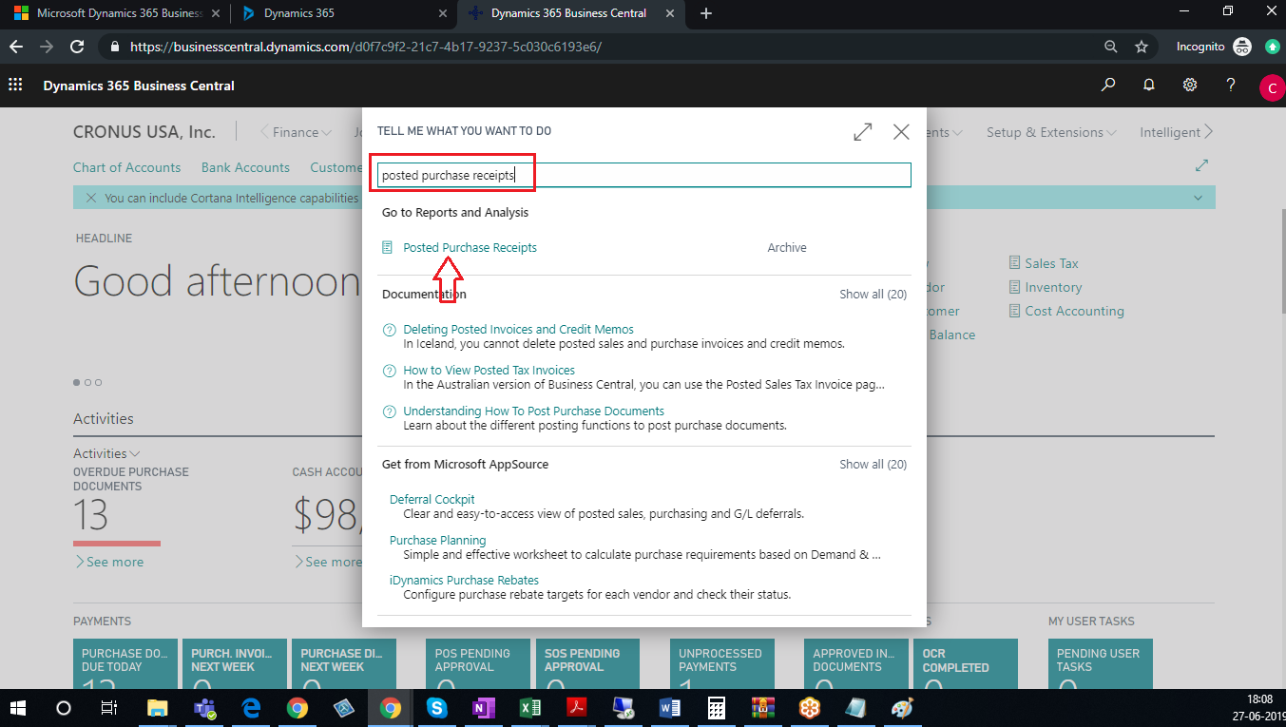This screenshot has height=727, width=1286.
Task: Open Excel from the taskbar
Action: point(530,708)
